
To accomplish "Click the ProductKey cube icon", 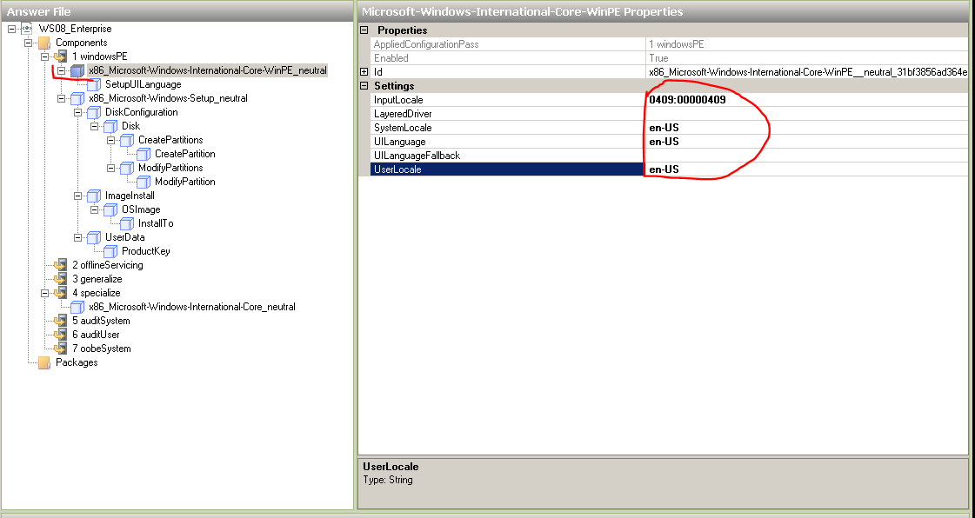I will pyautogui.click(x=110, y=251).
